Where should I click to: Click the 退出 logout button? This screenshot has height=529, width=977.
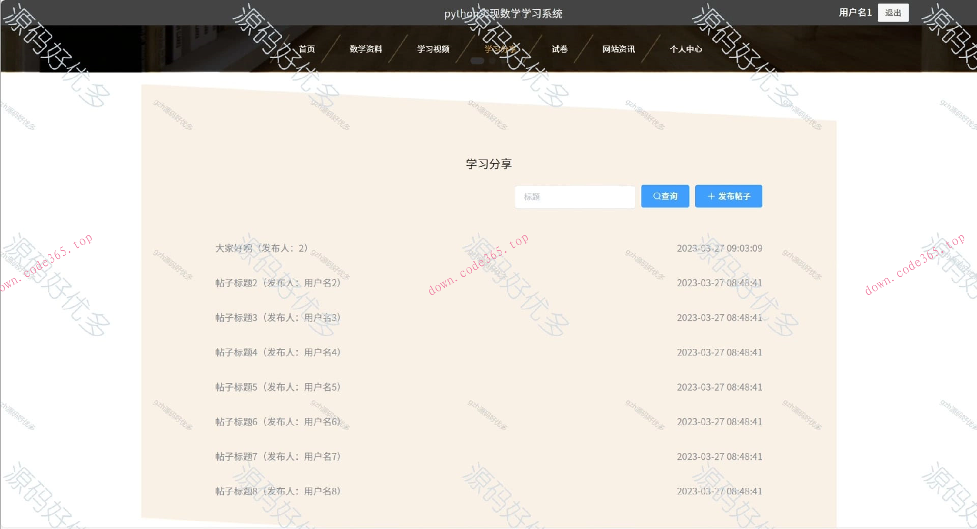tap(893, 12)
